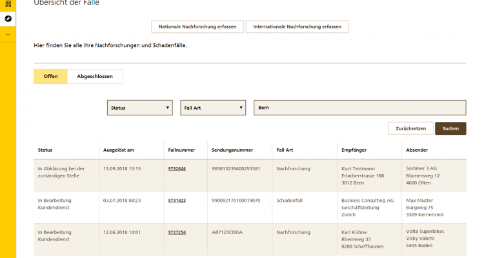484x258 pixels.
Task: Open case number 9727254
Action: [x=177, y=232]
